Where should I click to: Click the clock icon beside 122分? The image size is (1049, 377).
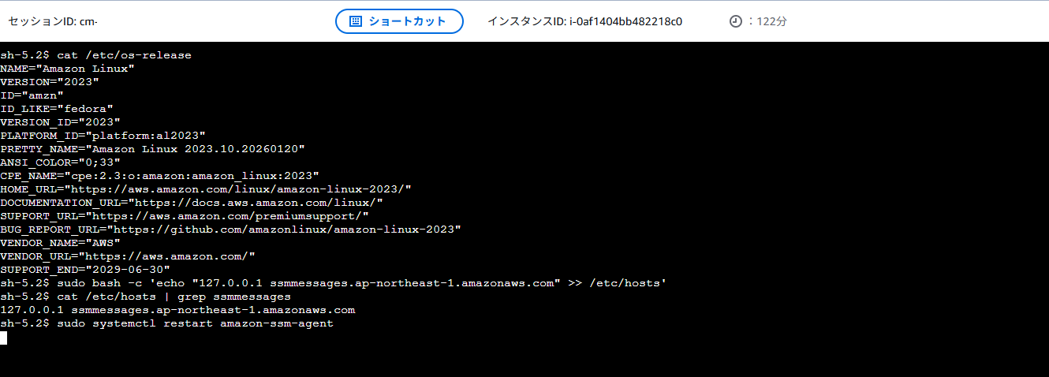pyautogui.click(x=735, y=22)
